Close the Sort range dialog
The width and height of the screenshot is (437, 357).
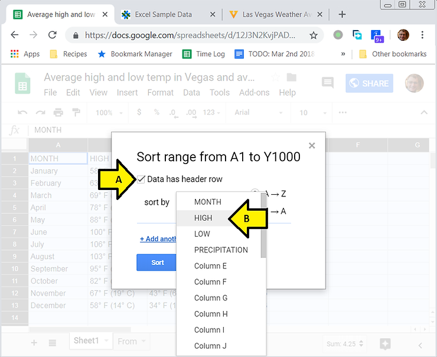click(312, 146)
